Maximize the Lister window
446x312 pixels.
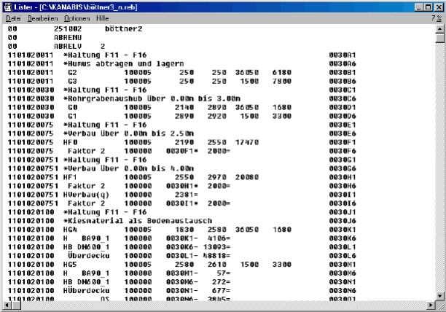coord(428,7)
